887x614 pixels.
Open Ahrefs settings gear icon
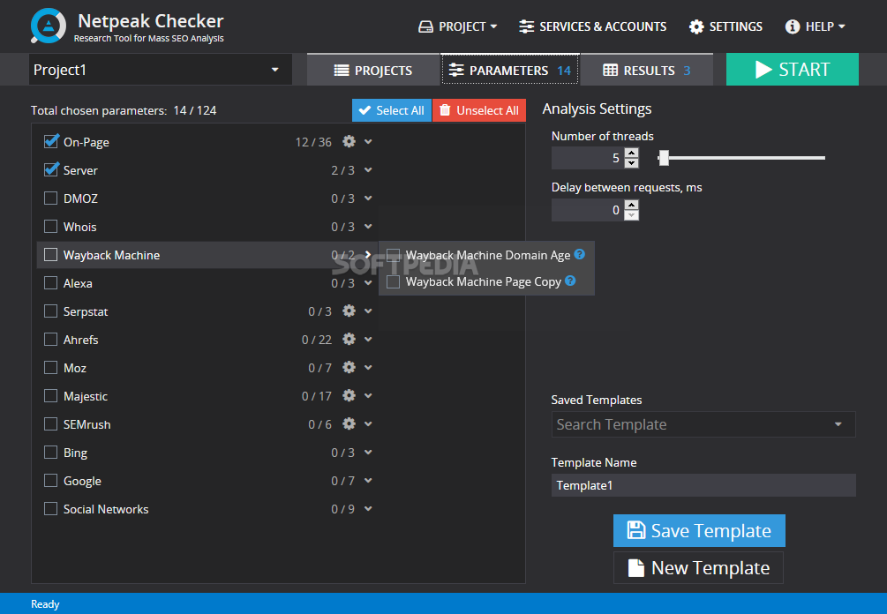point(349,340)
